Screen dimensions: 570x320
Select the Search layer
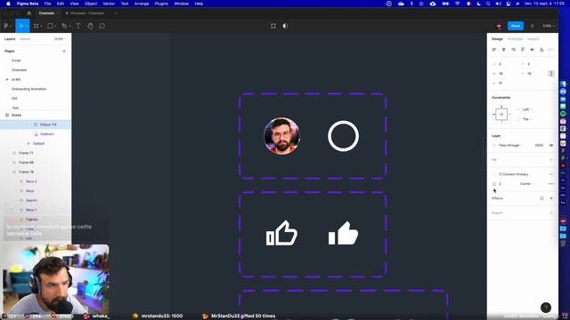pyautogui.click(x=31, y=200)
